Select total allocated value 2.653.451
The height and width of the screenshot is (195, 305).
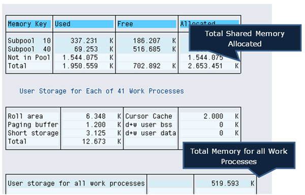pyautogui.click(x=205, y=66)
